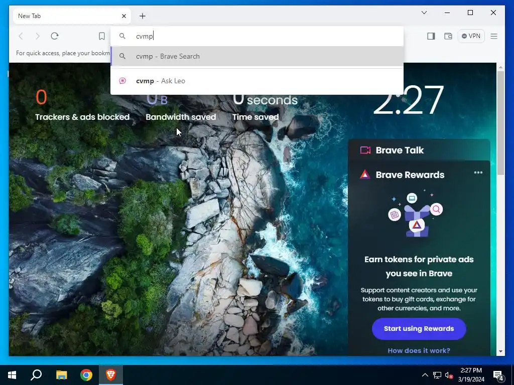
Task: Reload the current page
Action: [x=55, y=36]
